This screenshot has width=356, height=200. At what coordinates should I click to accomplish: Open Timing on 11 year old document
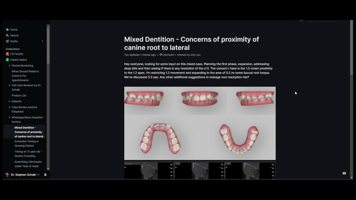28,154
